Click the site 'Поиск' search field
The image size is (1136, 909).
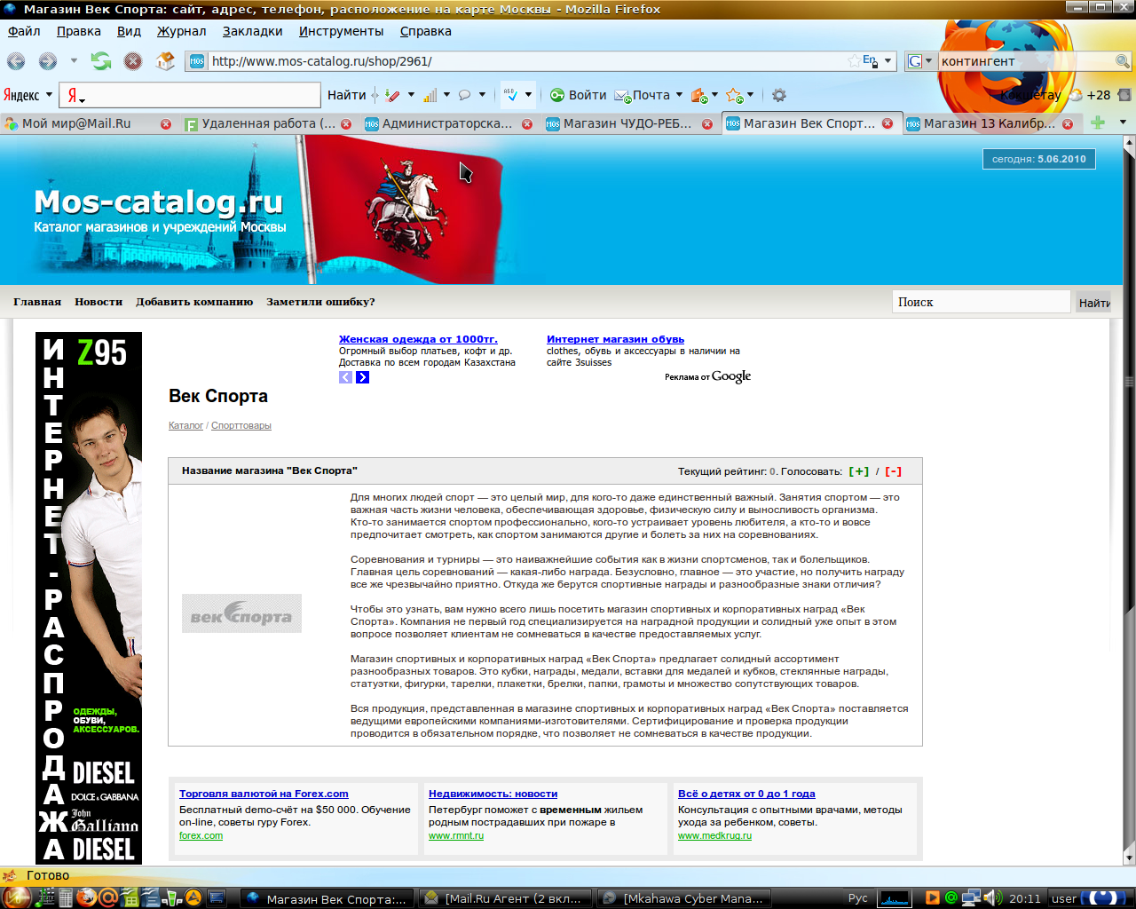981,302
